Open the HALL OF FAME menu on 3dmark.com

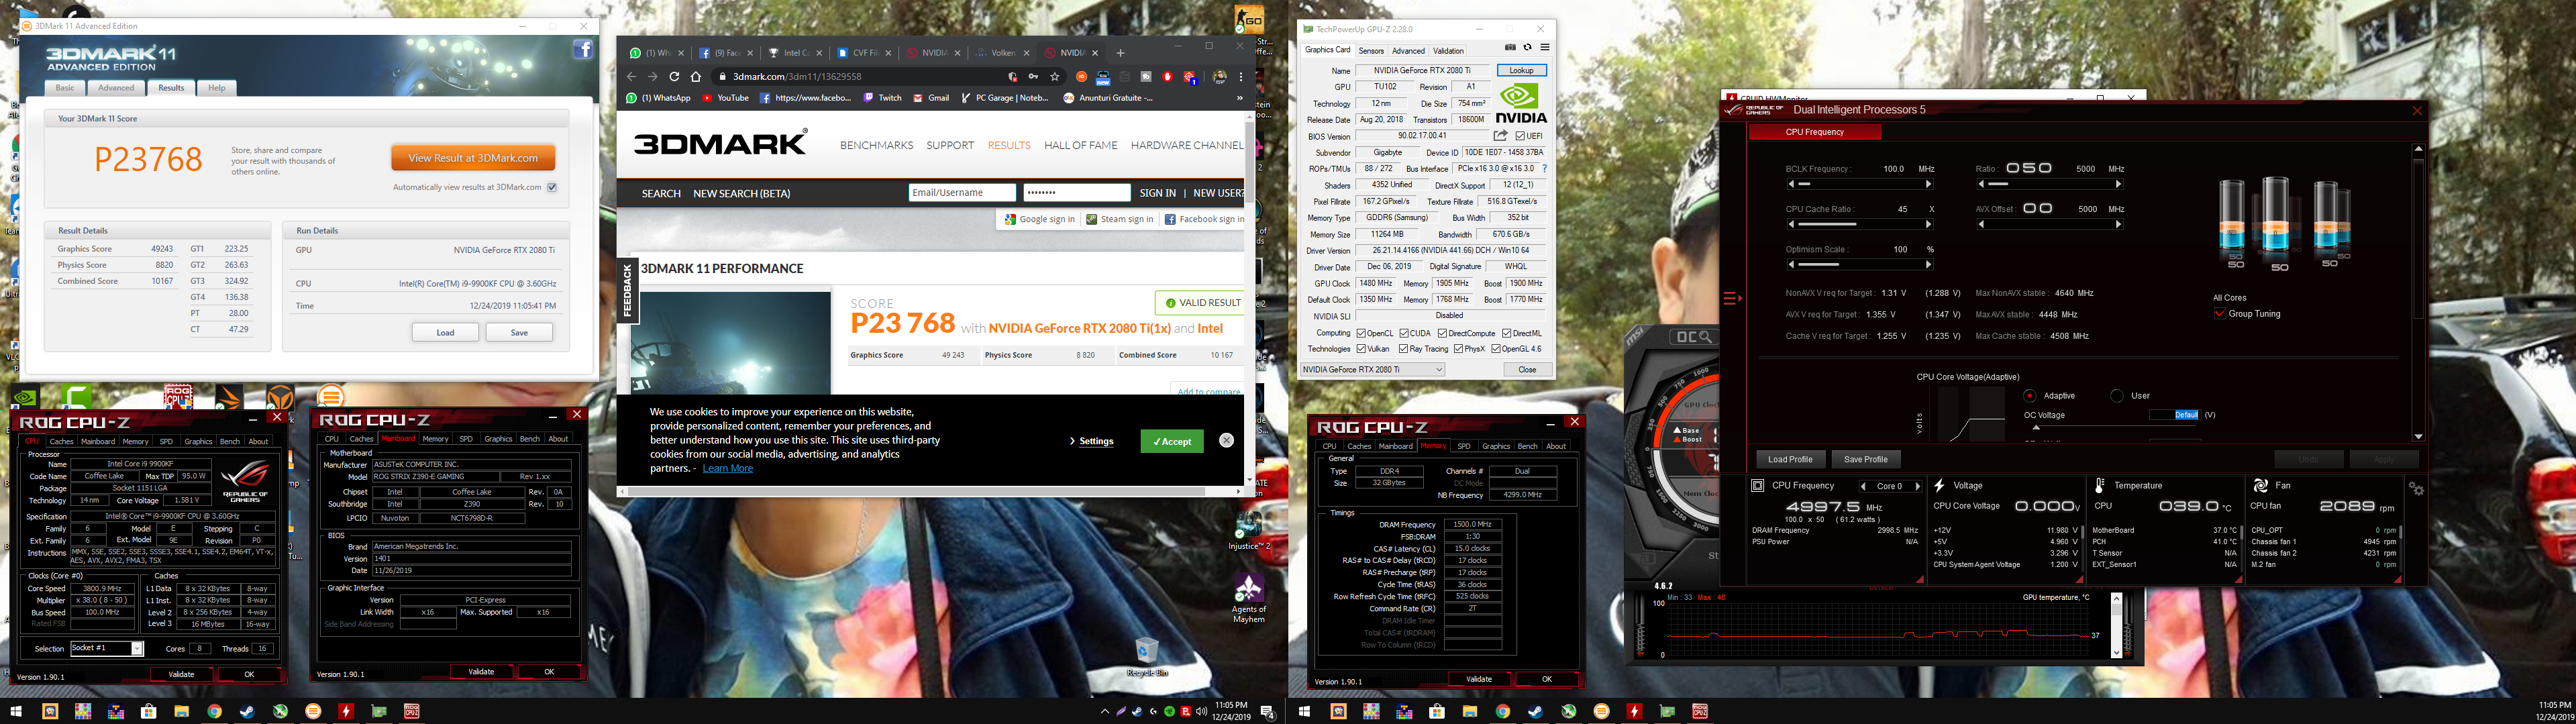point(1080,145)
